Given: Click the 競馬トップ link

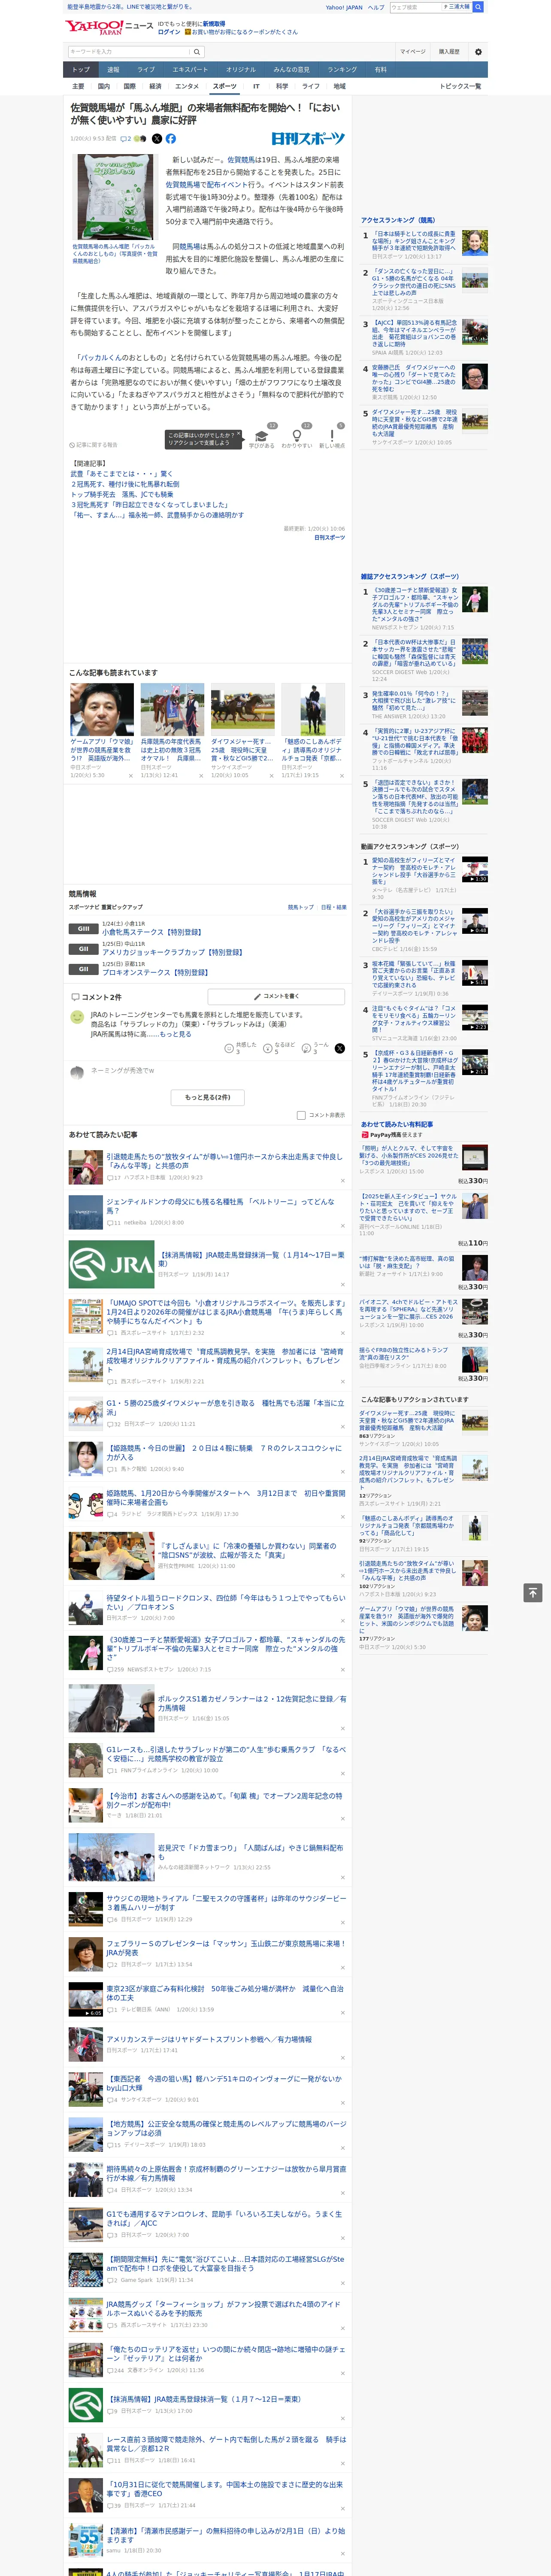Looking at the screenshot, I should coord(301,907).
